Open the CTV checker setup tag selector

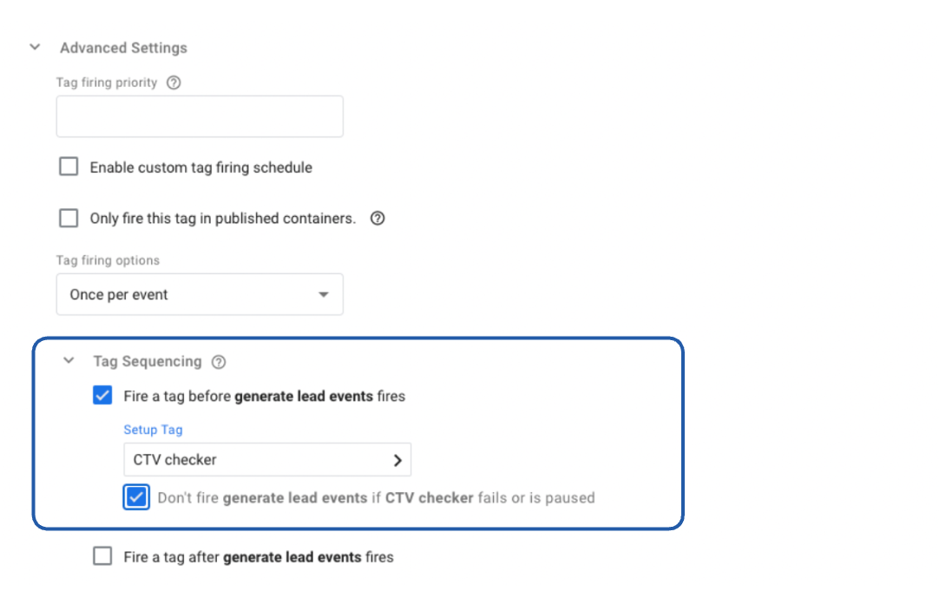260,460
